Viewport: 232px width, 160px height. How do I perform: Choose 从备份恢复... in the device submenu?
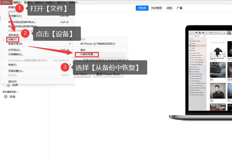click(87, 54)
